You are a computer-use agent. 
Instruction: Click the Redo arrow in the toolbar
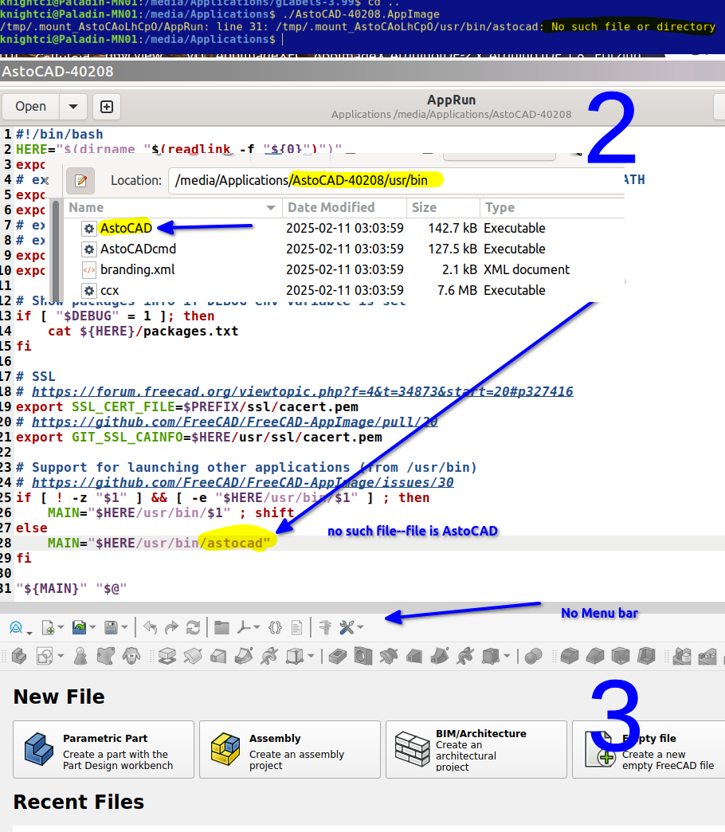(171, 627)
